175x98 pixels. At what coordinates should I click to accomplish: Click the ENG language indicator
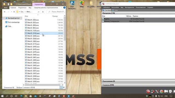point(166,96)
